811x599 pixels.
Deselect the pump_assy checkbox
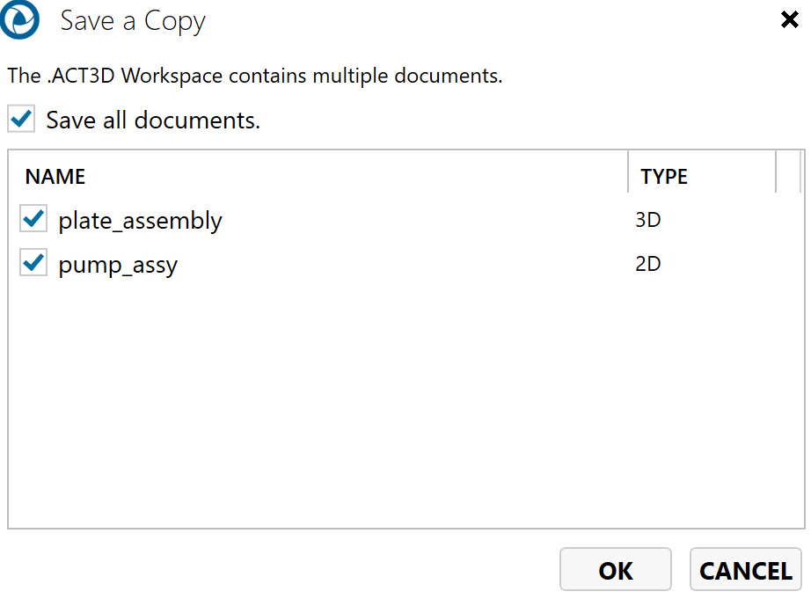(x=33, y=264)
